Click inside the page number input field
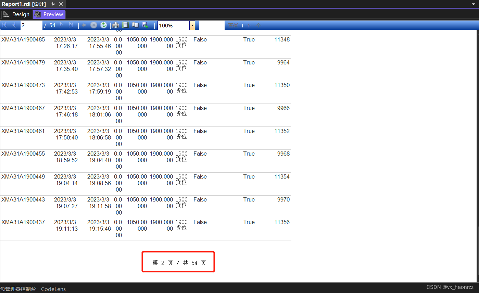 (x=31, y=25)
